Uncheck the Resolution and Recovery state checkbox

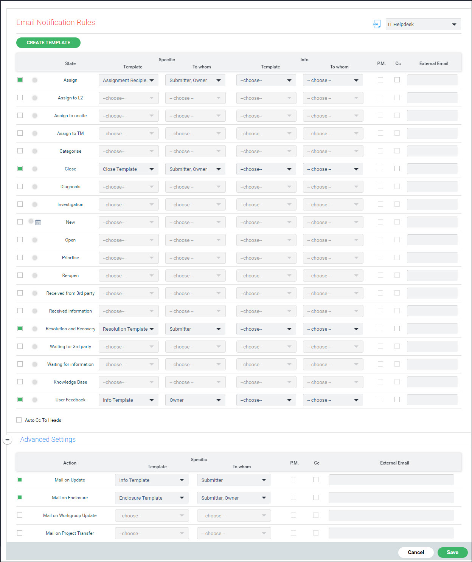click(20, 328)
